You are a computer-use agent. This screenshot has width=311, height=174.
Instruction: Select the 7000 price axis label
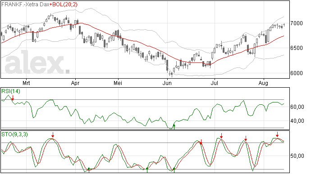[296, 23]
